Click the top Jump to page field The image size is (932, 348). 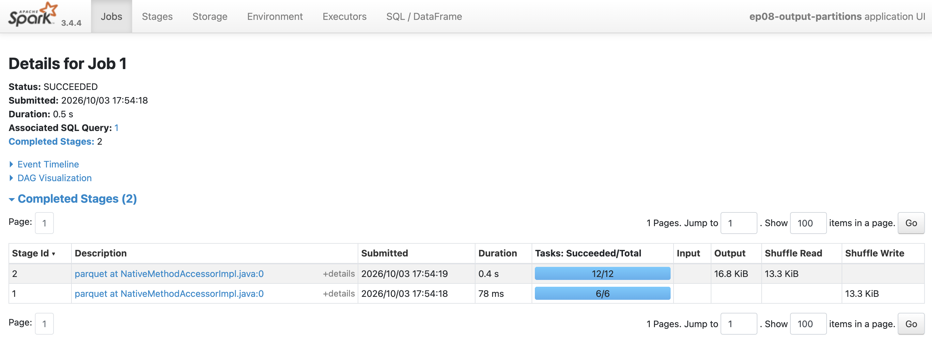coord(738,223)
